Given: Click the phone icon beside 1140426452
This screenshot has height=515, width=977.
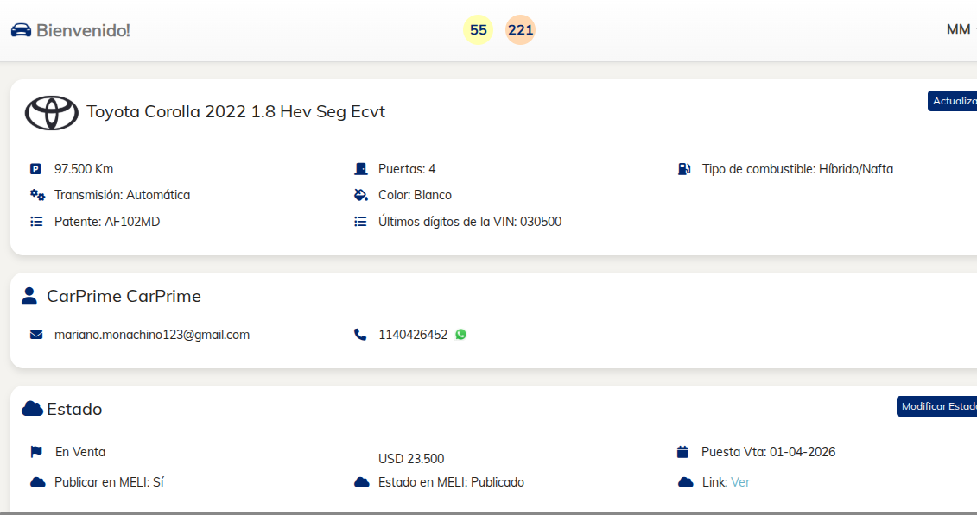Looking at the screenshot, I should click(360, 335).
